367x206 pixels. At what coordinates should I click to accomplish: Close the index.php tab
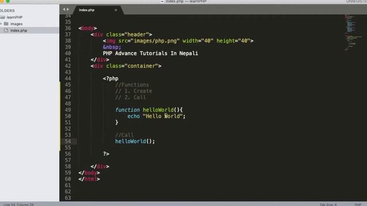click(x=116, y=10)
